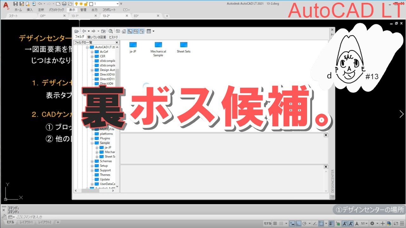This screenshot has width=406, height=228.
Task: Open annotation scale 1:1 dropdown
Action: 364,223
